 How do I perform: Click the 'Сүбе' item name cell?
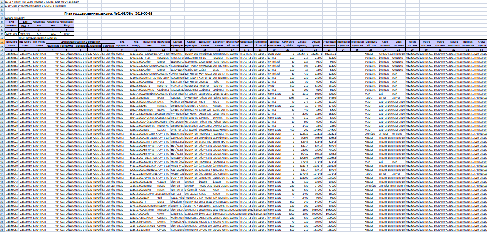click(150, 213)
